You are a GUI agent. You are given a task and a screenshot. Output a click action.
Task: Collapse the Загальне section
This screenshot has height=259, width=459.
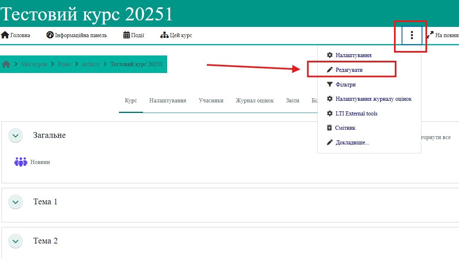(16, 135)
